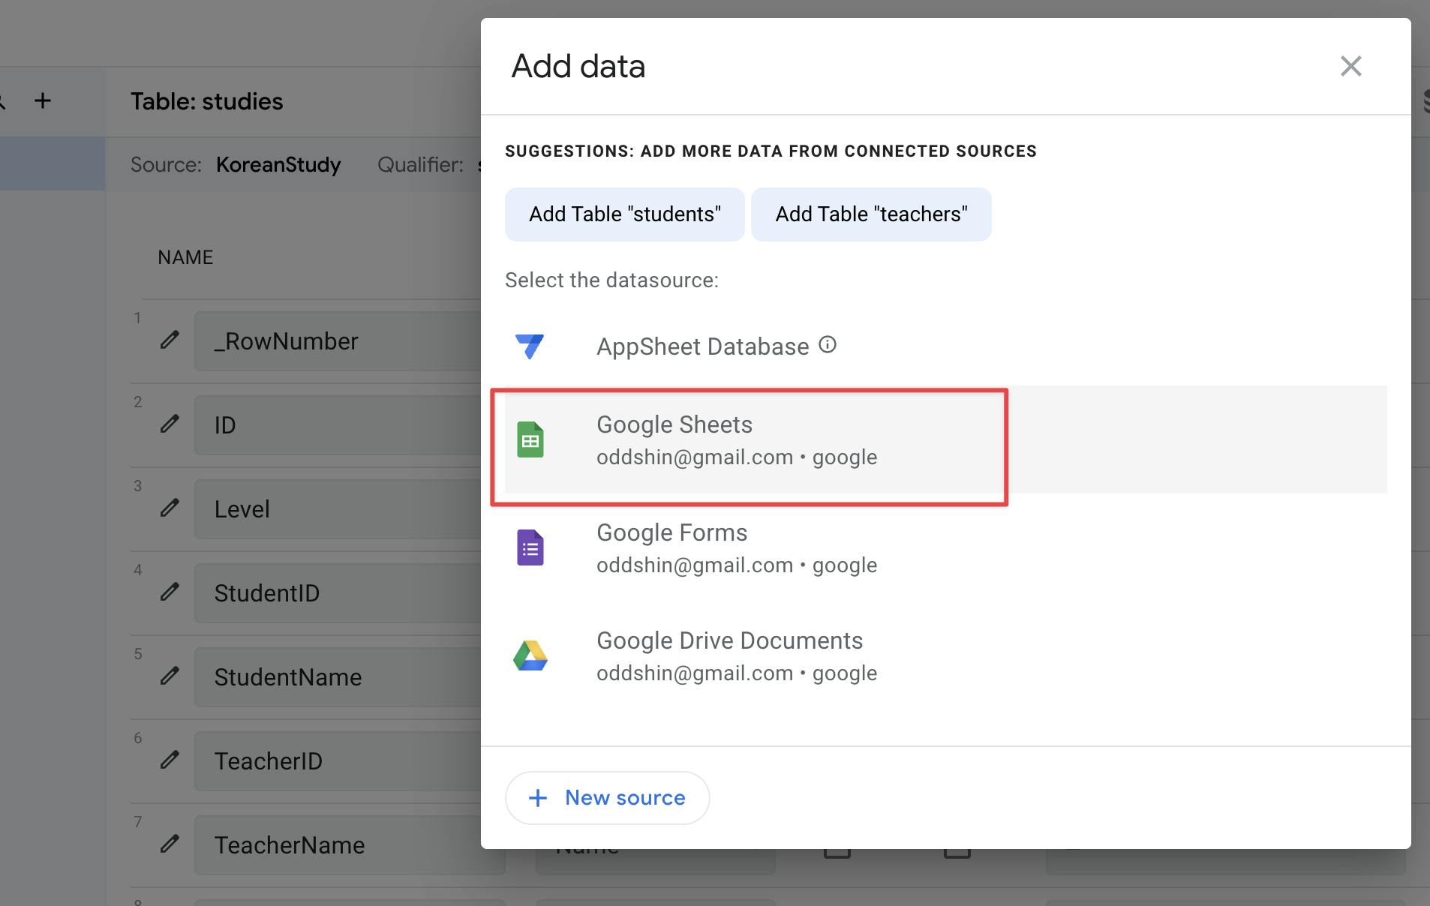Choose AppSheet Database as datasource
The width and height of the screenshot is (1430, 906).
tap(702, 347)
